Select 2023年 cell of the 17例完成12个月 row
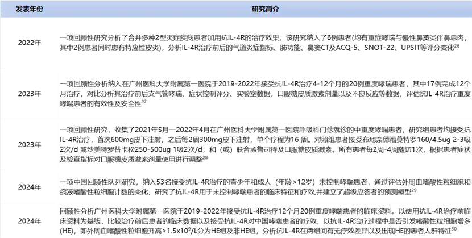The height and width of the screenshot is (238, 472). click(30, 94)
